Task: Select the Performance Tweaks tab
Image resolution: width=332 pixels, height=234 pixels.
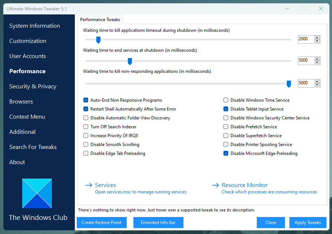Action: click(x=100, y=20)
